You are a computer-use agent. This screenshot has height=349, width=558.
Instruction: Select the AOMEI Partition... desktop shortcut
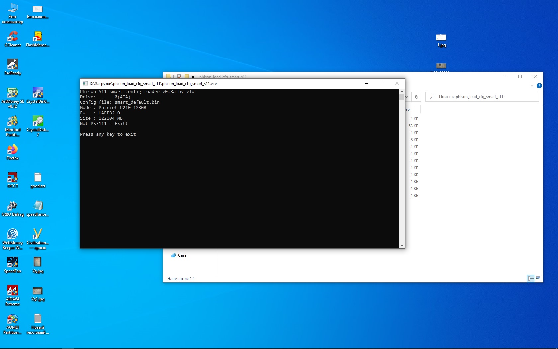click(13, 324)
